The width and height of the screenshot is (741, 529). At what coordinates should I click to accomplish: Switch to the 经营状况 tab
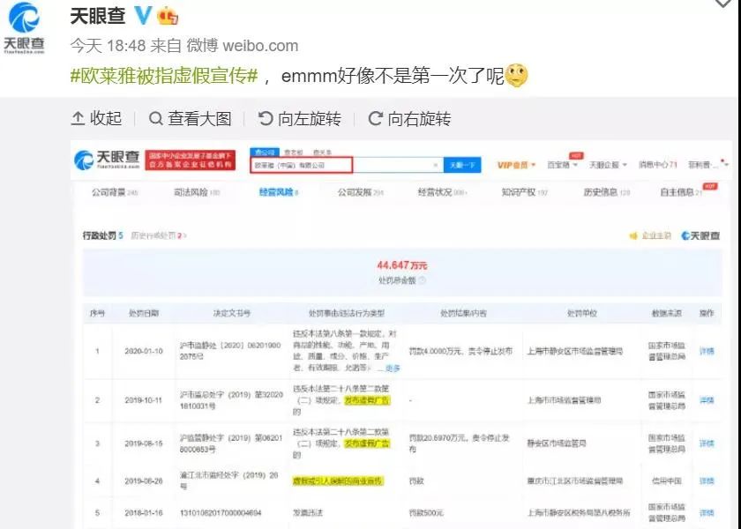[x=442, y=192]
